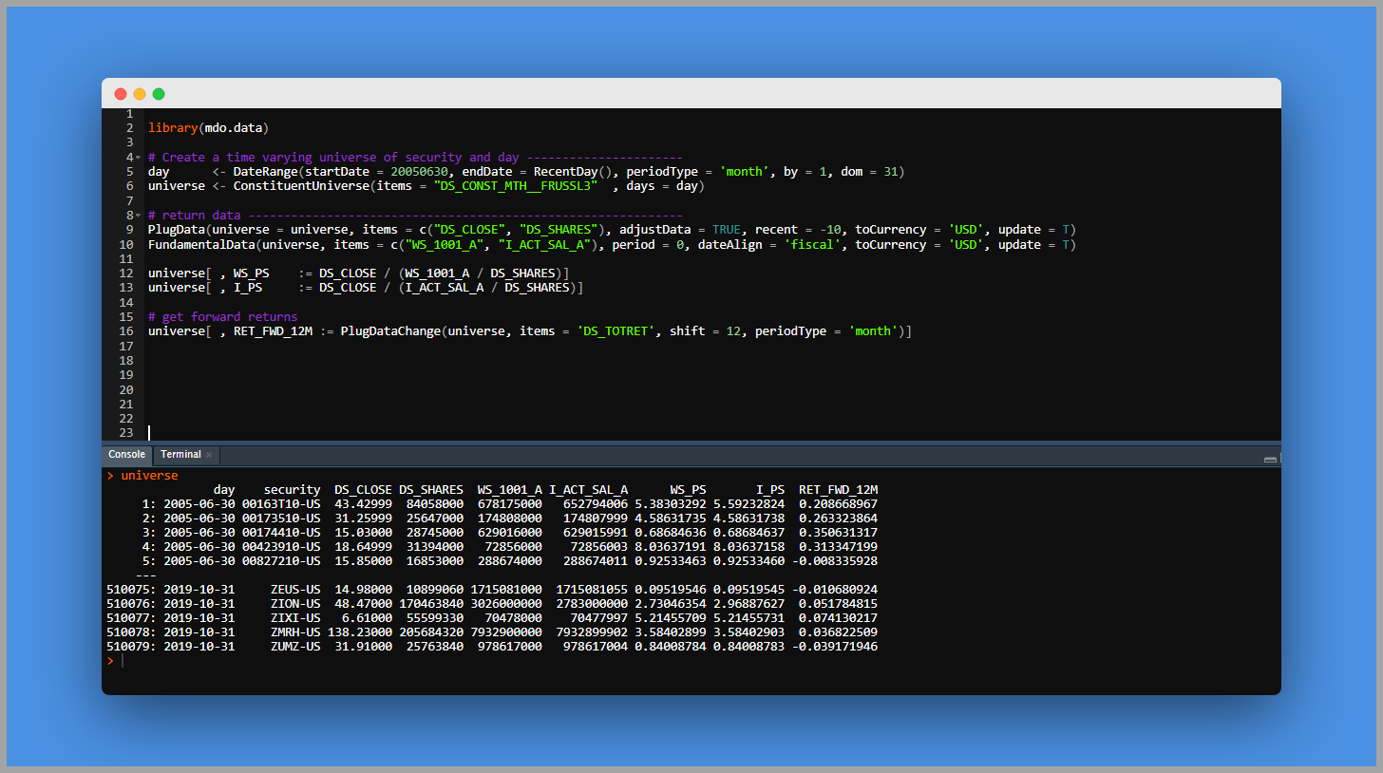The image size is (1383, 773).
Task: Click the RET_FWD_12M column header in the console
Action: [838, 490]
